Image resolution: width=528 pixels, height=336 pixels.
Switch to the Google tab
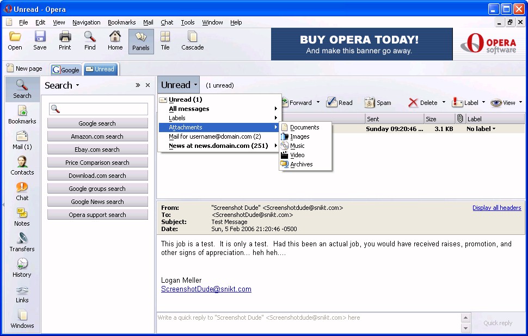click(66, 70)
